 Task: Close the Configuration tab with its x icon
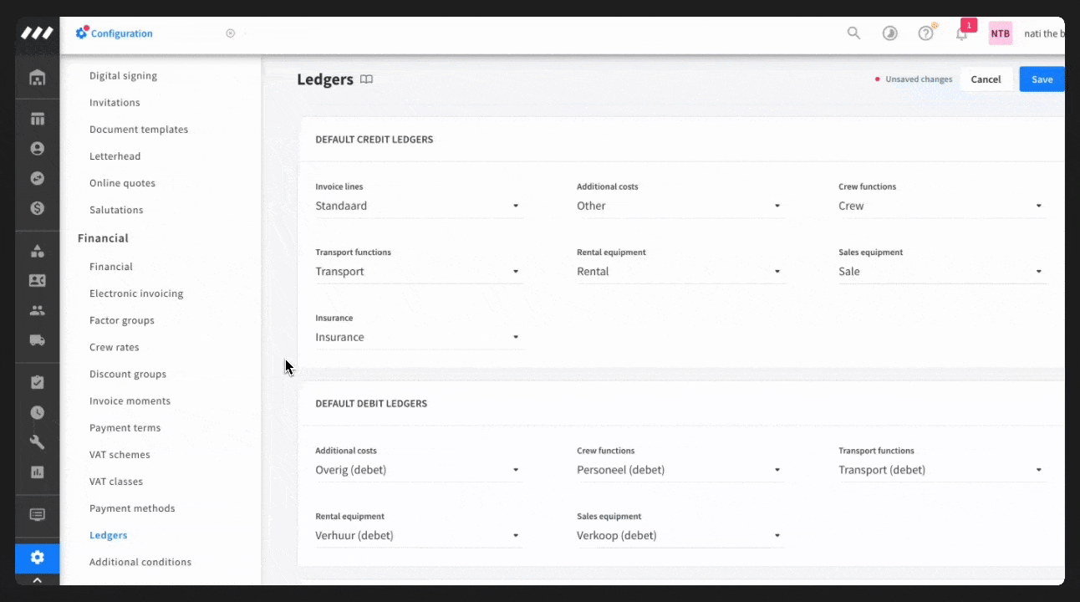231,33
